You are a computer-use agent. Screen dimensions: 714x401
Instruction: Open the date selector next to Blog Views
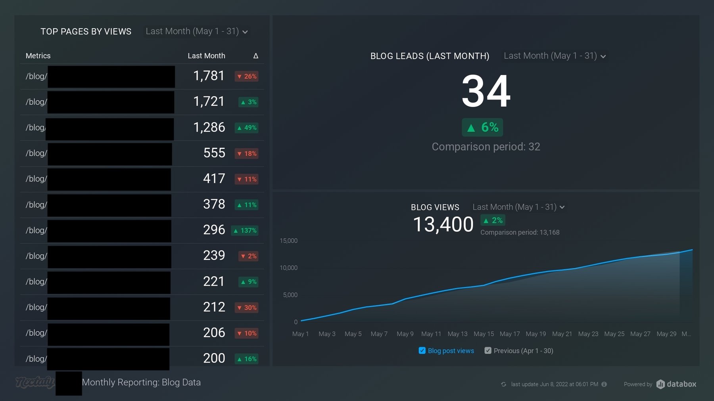pyautogui.click(x=518, y=207)
